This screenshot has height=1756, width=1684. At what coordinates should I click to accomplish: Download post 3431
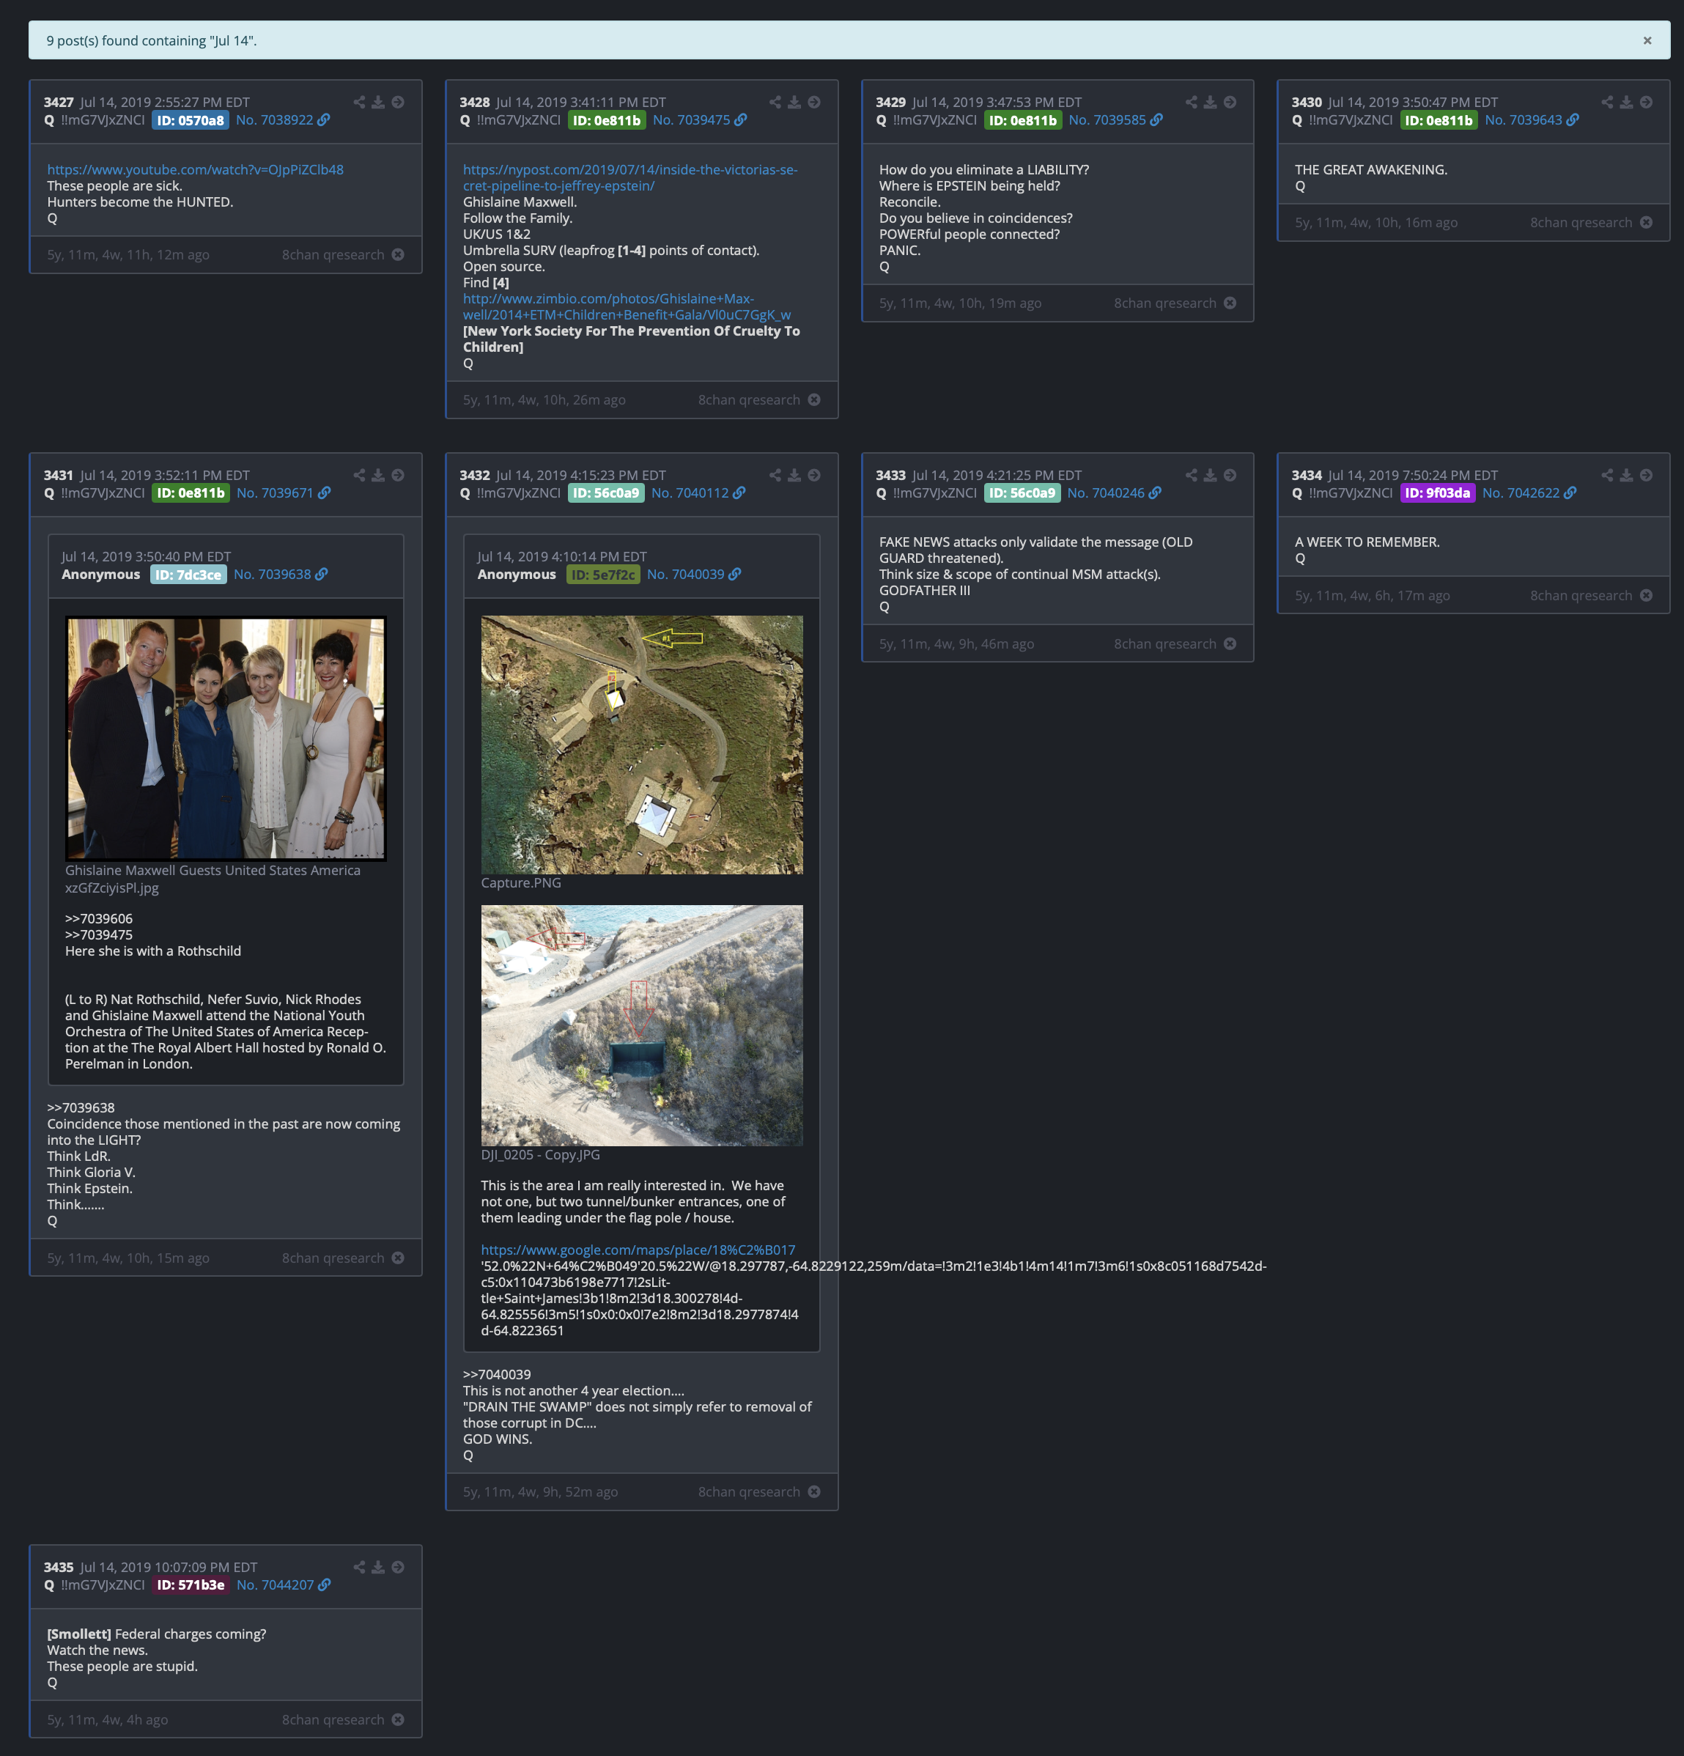click(x=378, y=475)
